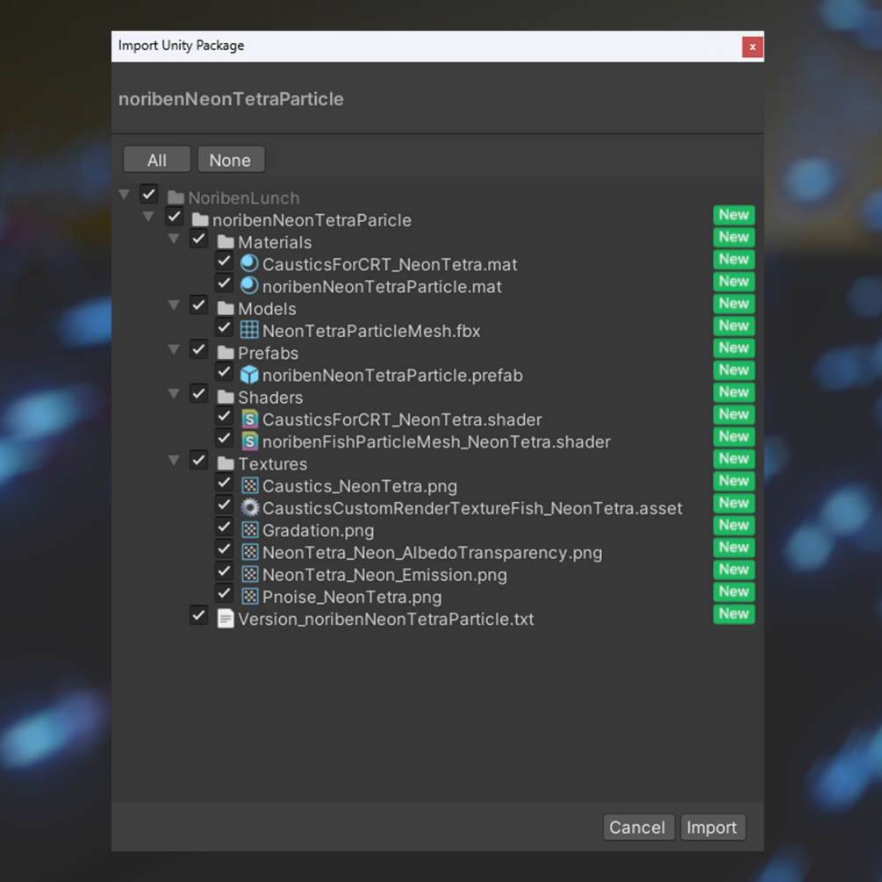The width and height of the screenshot is (882, 882).
Task: Click New badge on Version txt row
Action: pyautogui.click(x=734, y=613)
